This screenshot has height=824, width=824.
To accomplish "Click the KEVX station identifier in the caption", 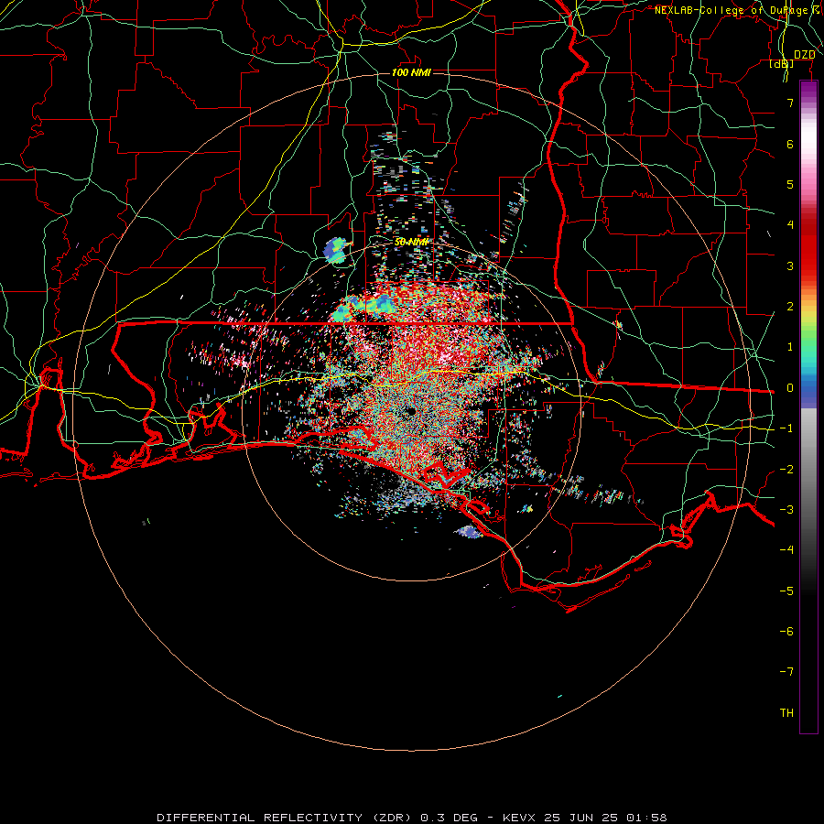I will coord(519,818).
